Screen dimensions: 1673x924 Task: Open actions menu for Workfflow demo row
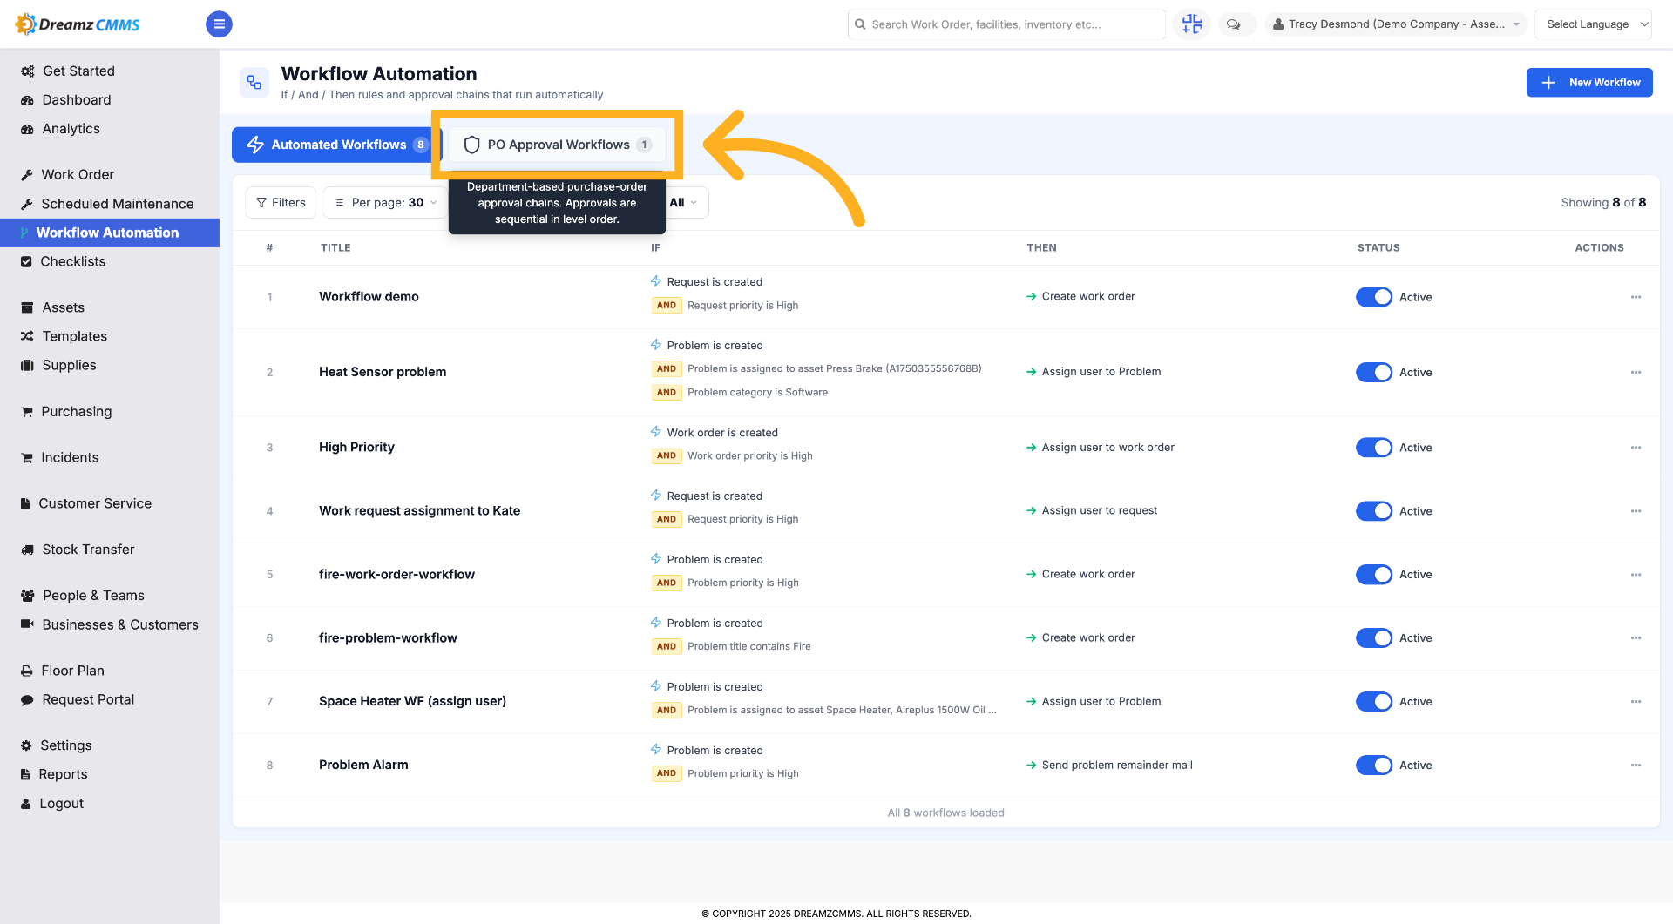[x=1636, y=297]
